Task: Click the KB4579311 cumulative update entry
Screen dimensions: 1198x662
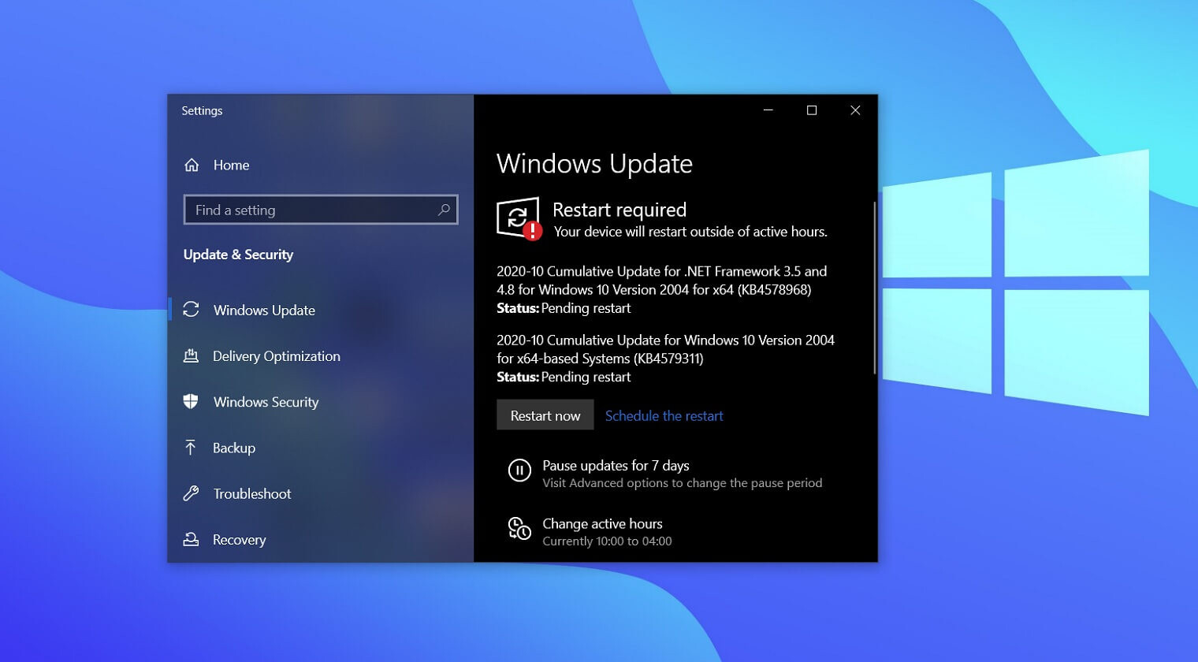Action: point(665,358)
